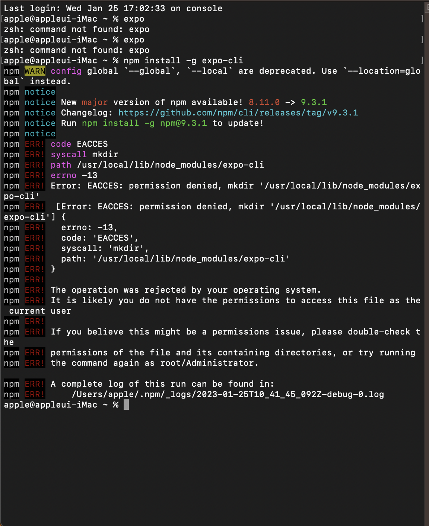Click 'path /usr/local/lib/node_modules/expo-cli' without quotes
The width and height of the screenshot is (429, 526).
[158, 165]
